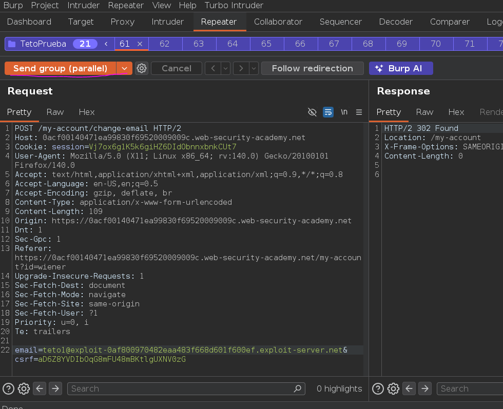Select Repeater tab 71
503x409 pixels.
(x=470, y=44)
